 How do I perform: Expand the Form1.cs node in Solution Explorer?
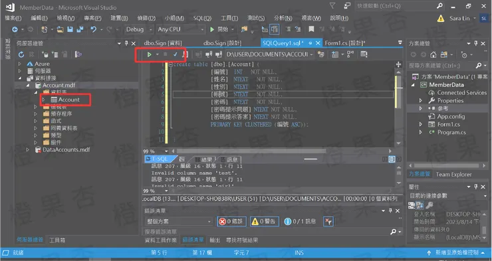421,124
